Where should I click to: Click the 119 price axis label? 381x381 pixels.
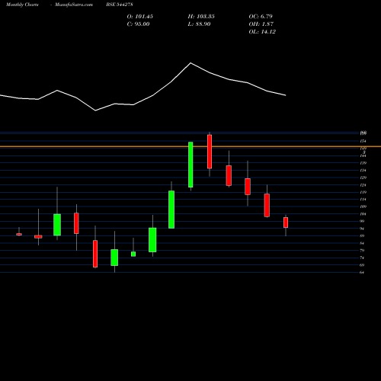point(363,192)
